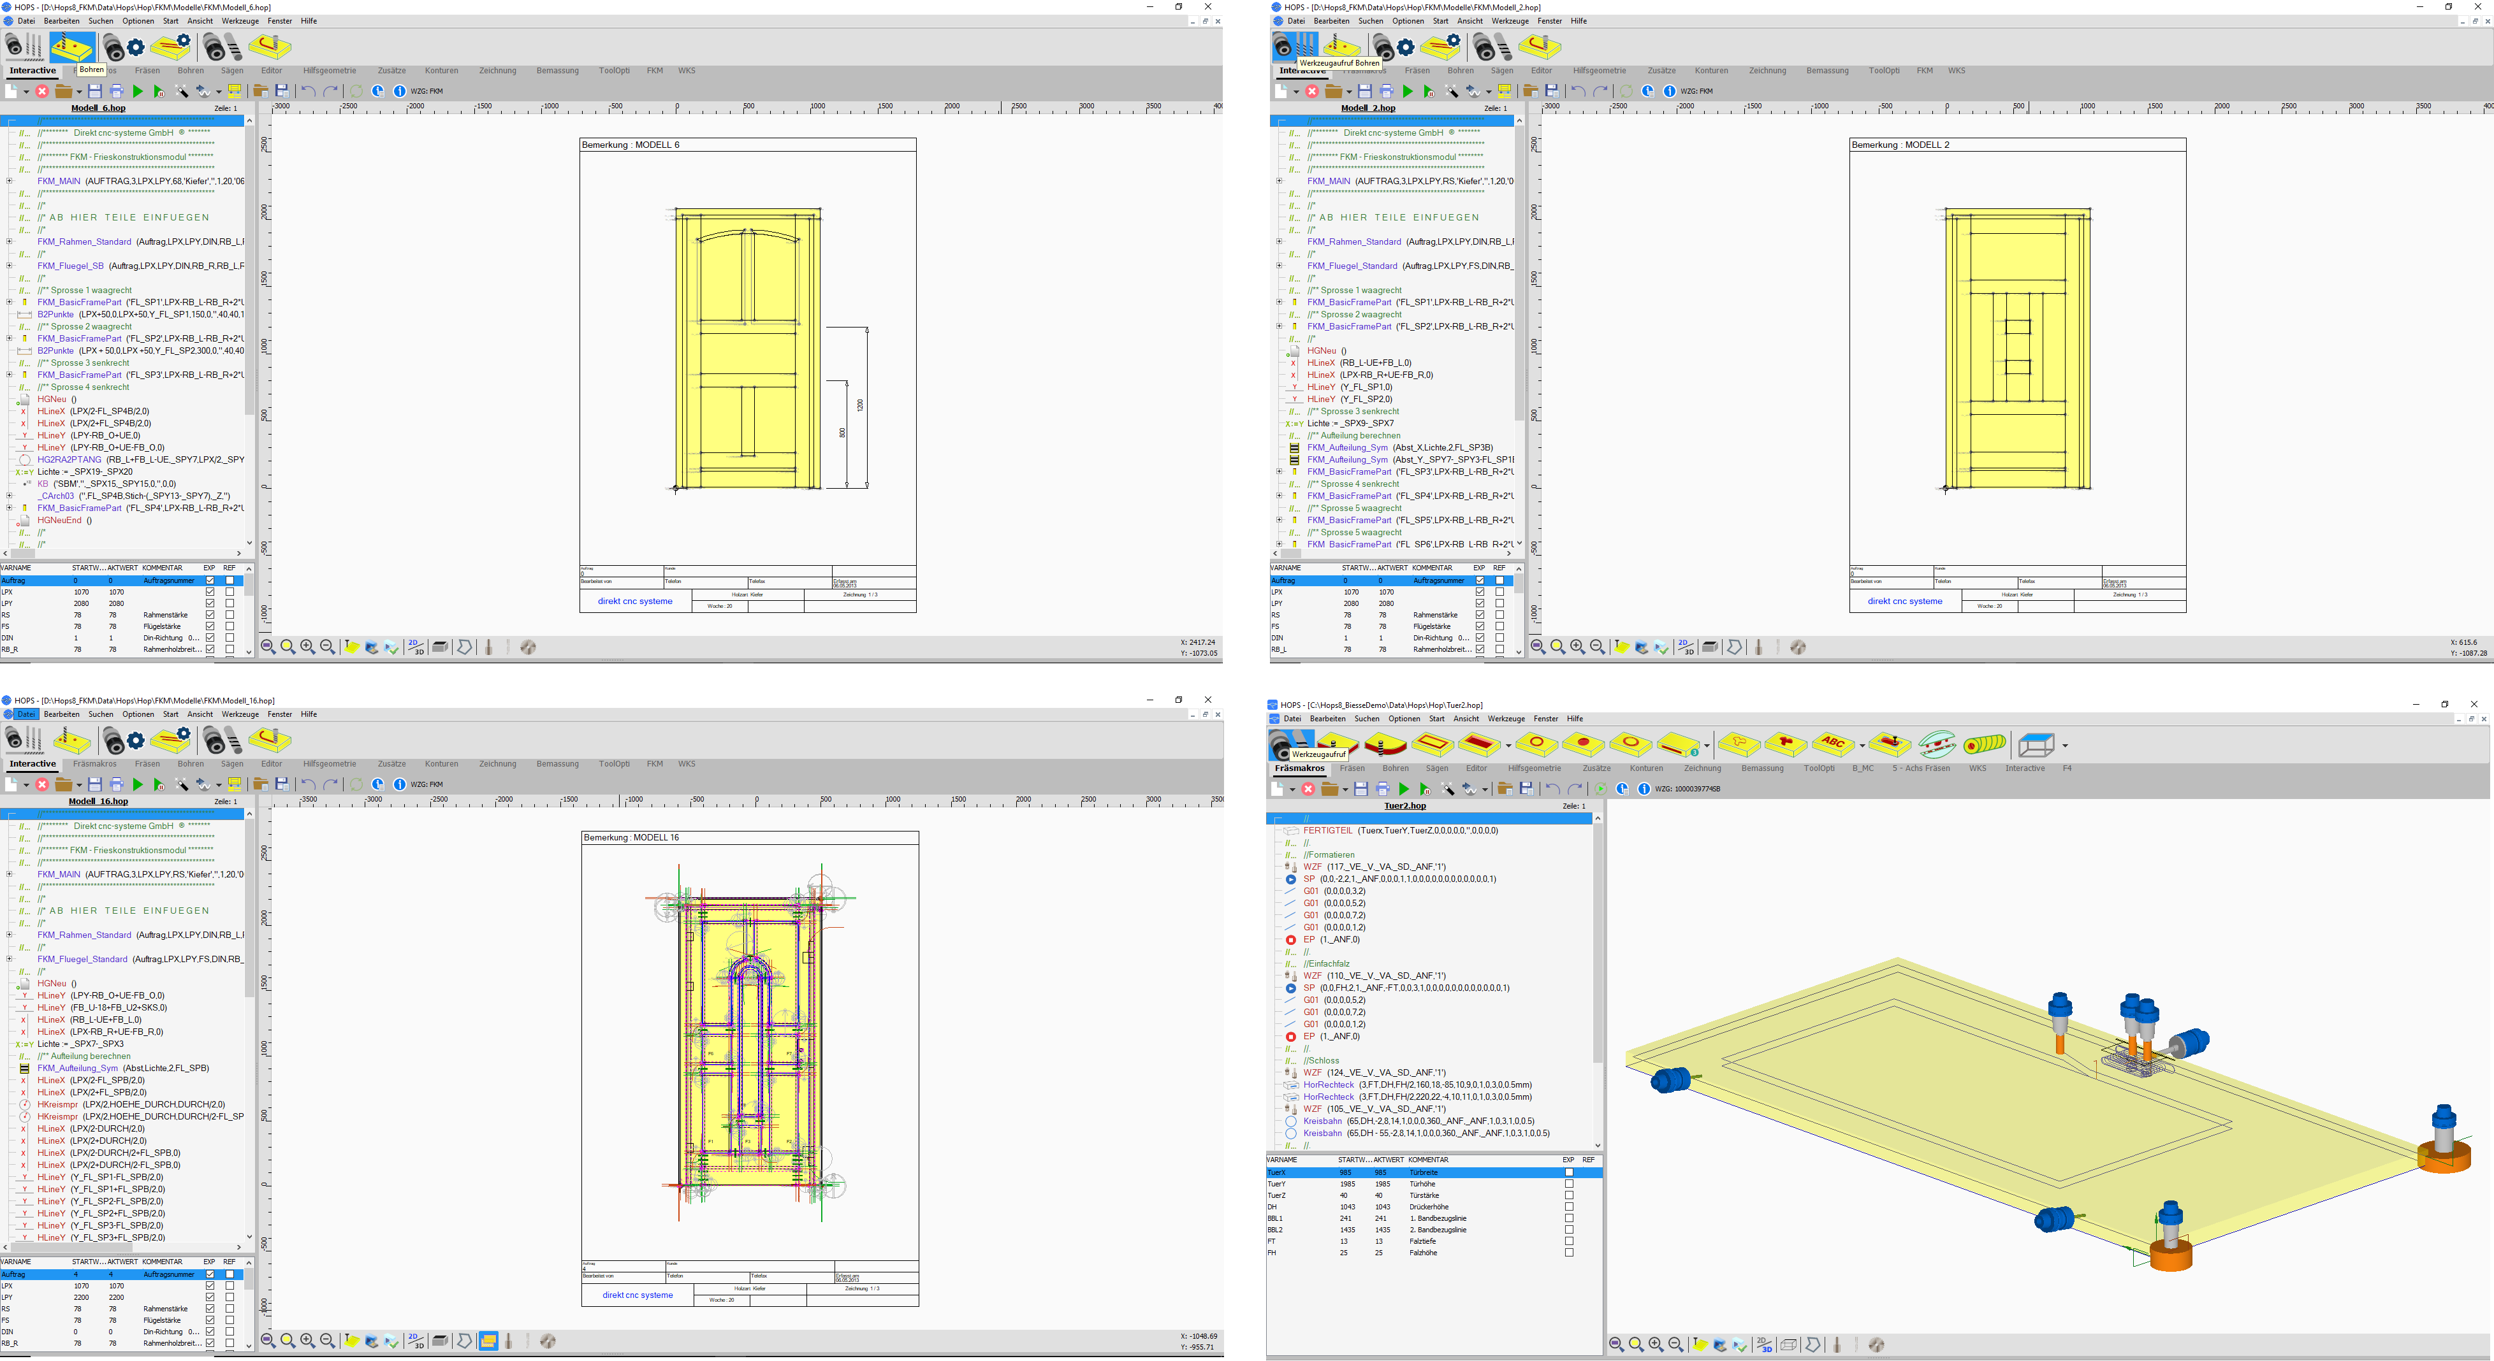Click the magic wand icon in Modell_6 toolbar
Viewport: 2494px width, 1361px height.
[181, 91]
